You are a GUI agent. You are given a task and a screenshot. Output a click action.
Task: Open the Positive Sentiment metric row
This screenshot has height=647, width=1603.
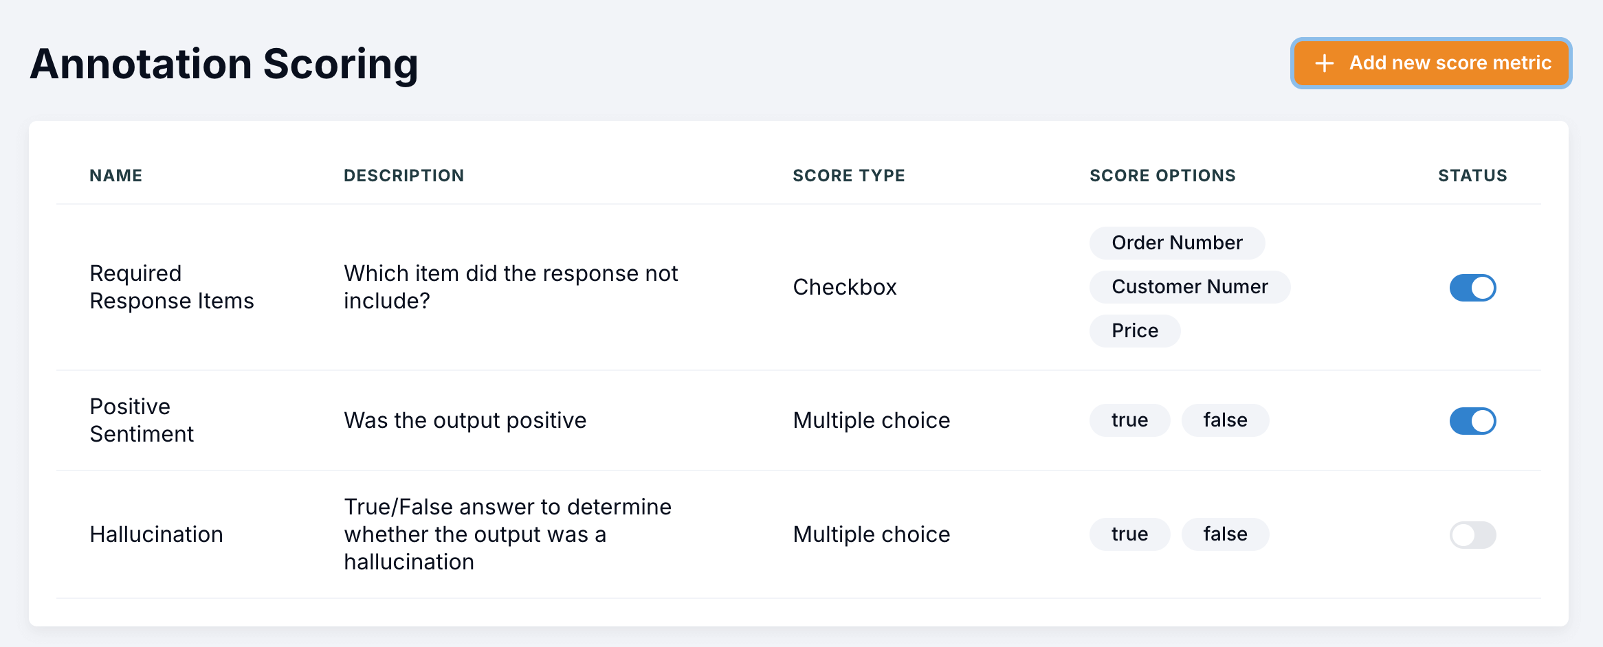[x=799, y=420]
